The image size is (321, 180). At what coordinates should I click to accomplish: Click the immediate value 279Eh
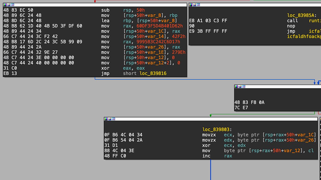[179, 52]
